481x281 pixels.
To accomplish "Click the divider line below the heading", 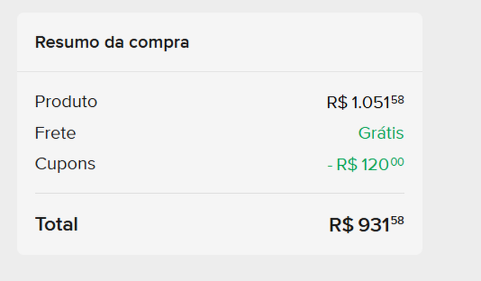I will click(219, 72).
